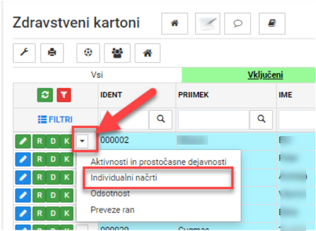Open the FILTRI link
The image size is (316, 231).
pos(55,119)
